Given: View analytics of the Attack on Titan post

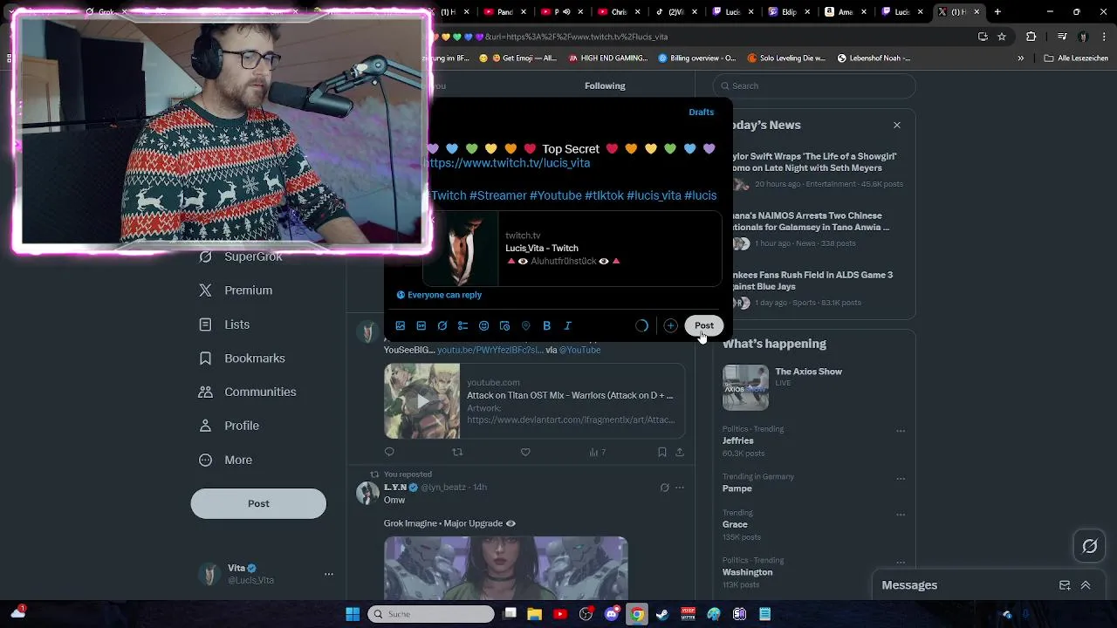Looking at the screenshot, I should 597,452.
